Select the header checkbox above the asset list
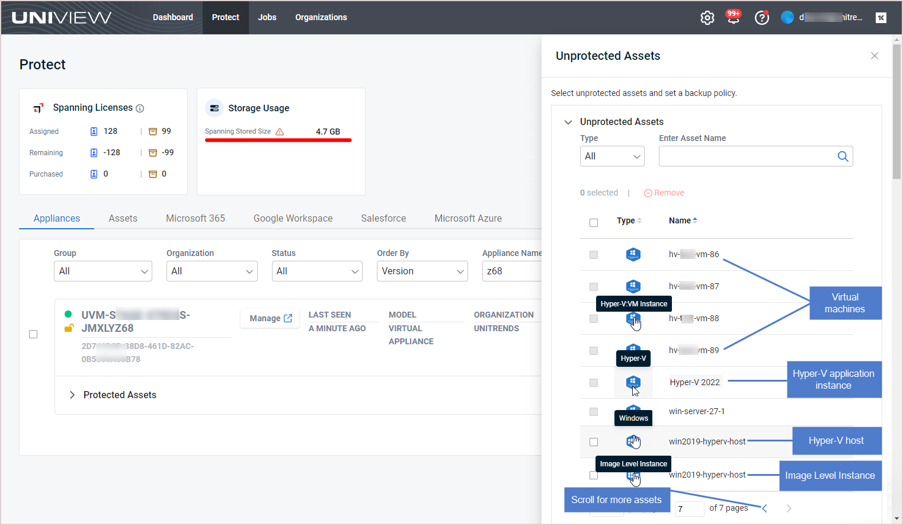The width and height of the screenshot is (903, 525). (594, 222)
